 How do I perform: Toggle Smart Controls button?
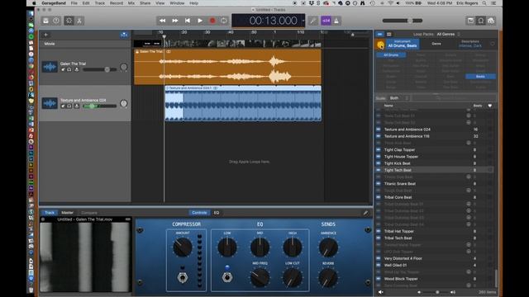coord(69,21)
